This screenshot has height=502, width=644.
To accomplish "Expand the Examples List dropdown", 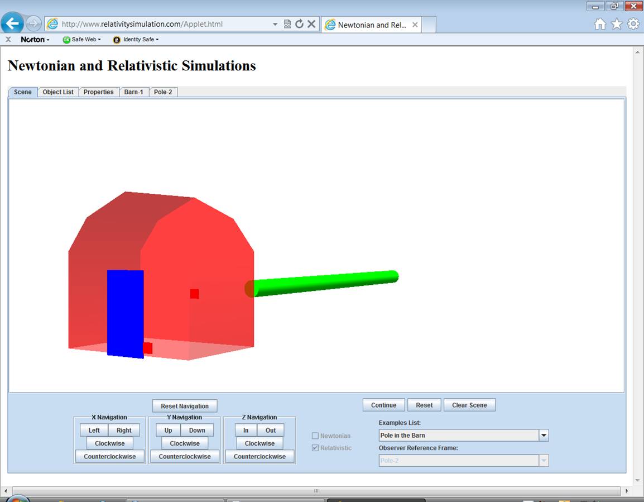I will (543, 436).
